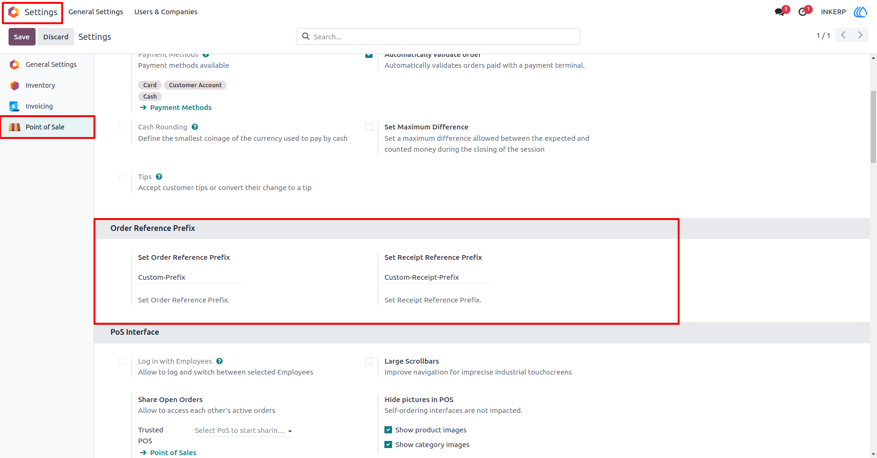The width and height of the screenshot is (877, 458).
Task: Click the Discard button
Action: click(x=56, y=37)
